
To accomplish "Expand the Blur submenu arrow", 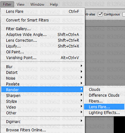I will (81, 66).
